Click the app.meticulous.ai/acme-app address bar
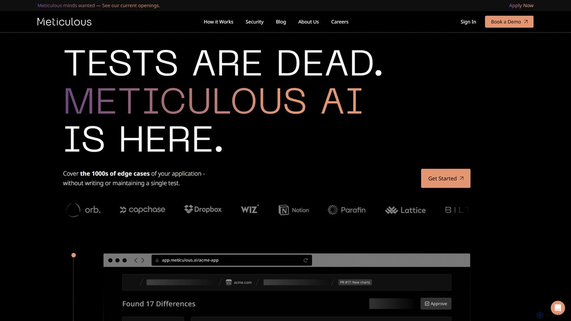The width and height of the screenshot is (571, 321). click(x=232, y=260)
